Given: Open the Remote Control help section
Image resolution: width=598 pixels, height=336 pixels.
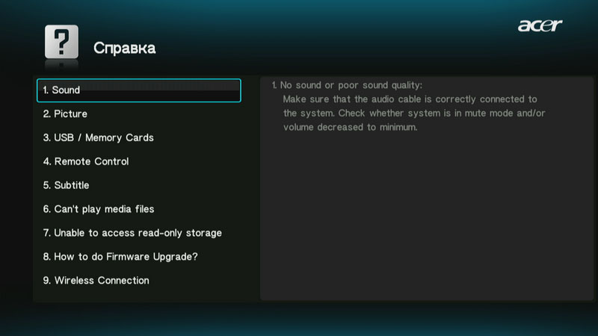Looking at the screenshot, I should [x=86, y=161].
